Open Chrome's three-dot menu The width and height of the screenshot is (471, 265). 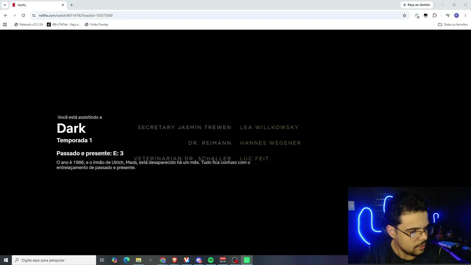tap(465, 15)
